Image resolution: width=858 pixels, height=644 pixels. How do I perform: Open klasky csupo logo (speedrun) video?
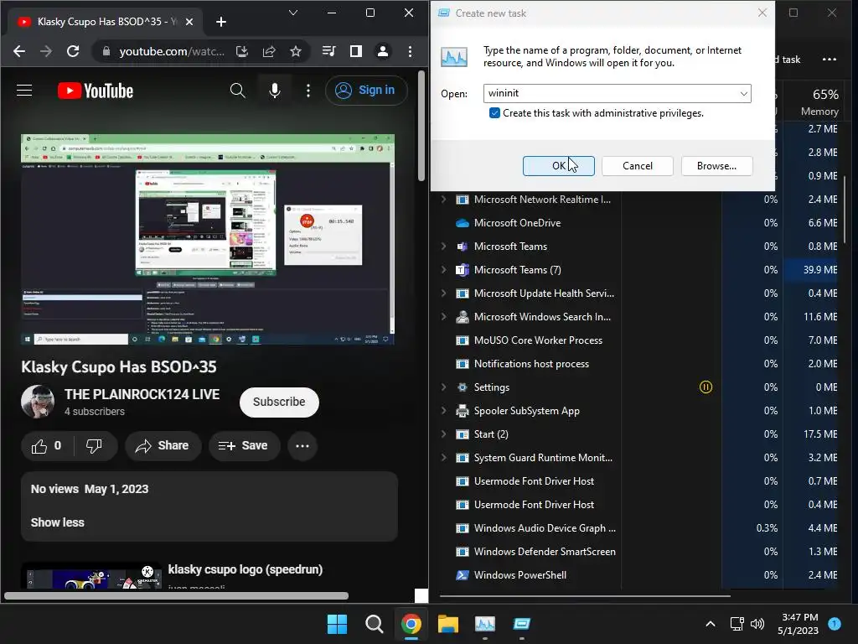point(246,569)
